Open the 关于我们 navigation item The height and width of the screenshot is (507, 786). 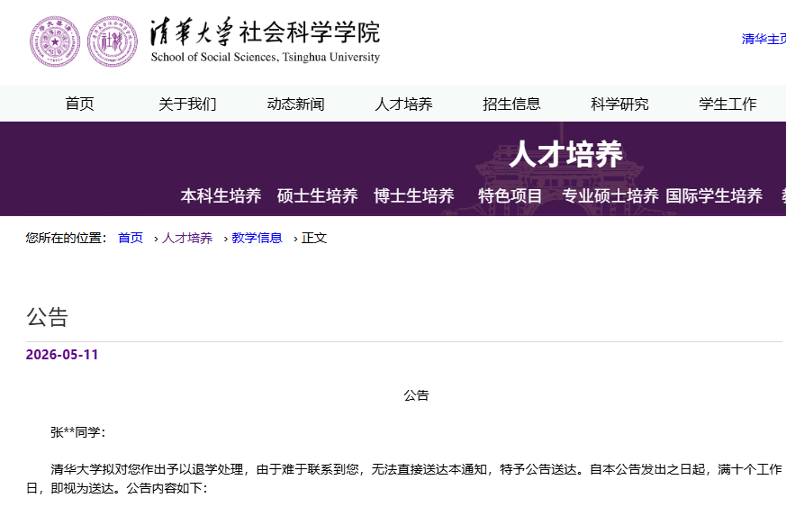[x=187, y=104]
